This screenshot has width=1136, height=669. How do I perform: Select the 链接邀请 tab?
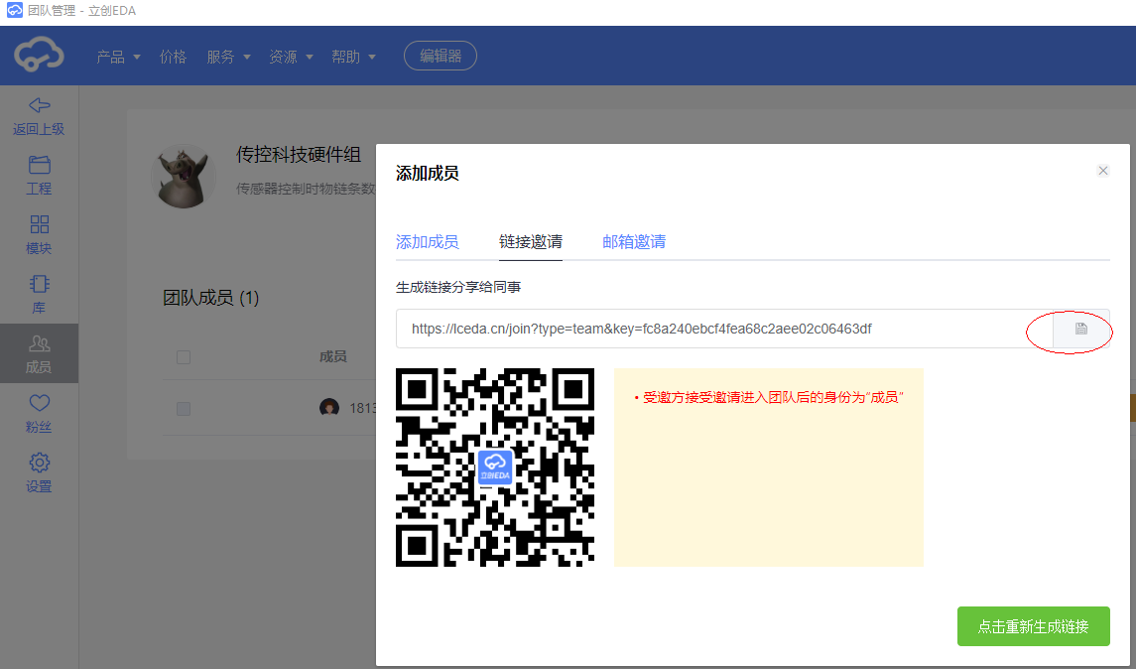coord(531,241)
